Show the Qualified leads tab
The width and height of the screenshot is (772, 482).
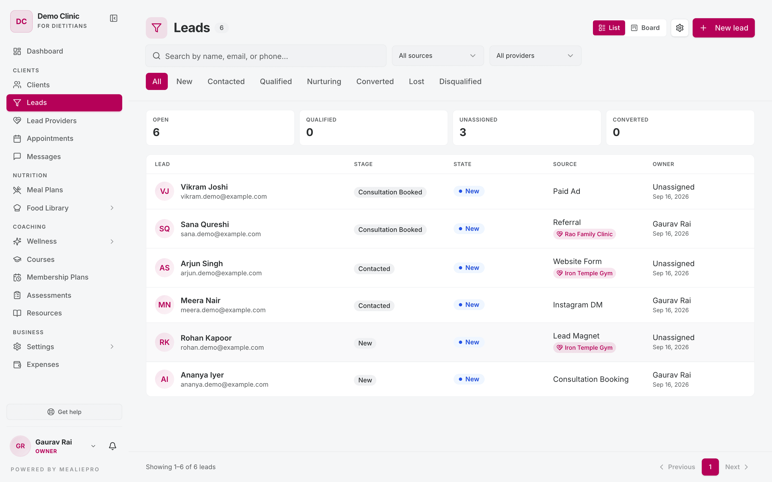click(x=276, y=81)
